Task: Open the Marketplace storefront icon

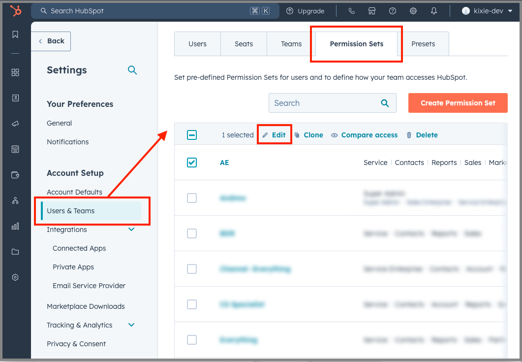Action: (x=372, y=11)
